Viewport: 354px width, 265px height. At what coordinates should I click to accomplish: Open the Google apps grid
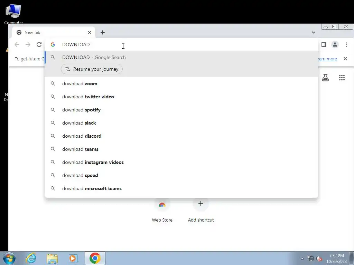[342, 78]
